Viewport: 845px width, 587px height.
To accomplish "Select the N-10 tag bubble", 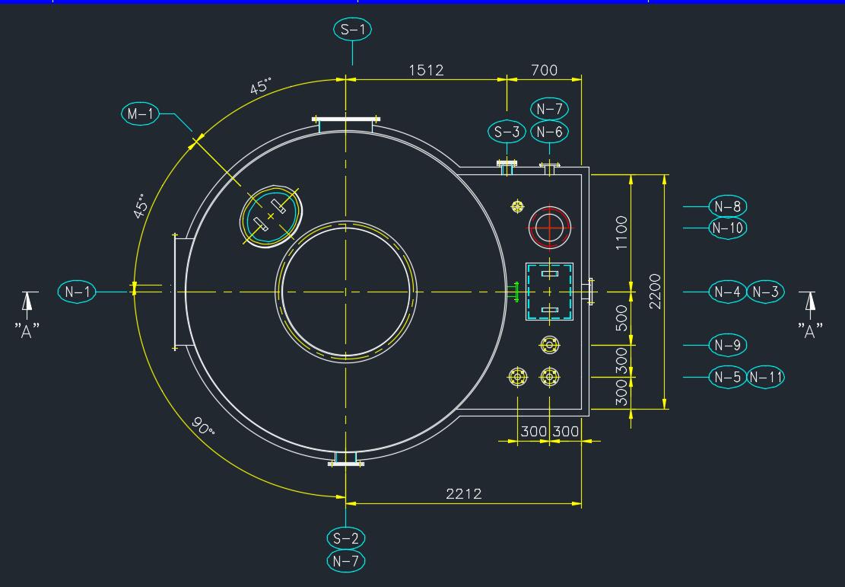I will 727,228.
